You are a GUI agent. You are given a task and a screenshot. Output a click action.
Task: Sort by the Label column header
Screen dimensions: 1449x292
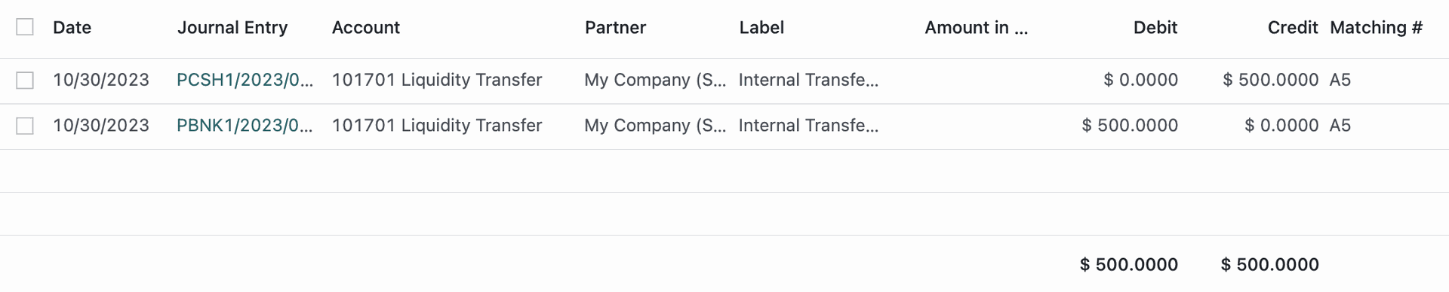click(x=761, y=28)
